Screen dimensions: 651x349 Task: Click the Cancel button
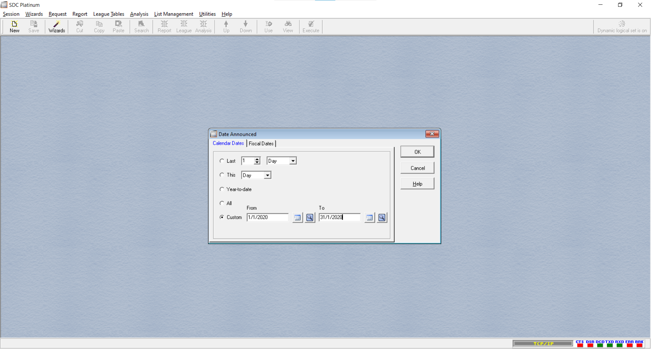[x=417, y=168]
